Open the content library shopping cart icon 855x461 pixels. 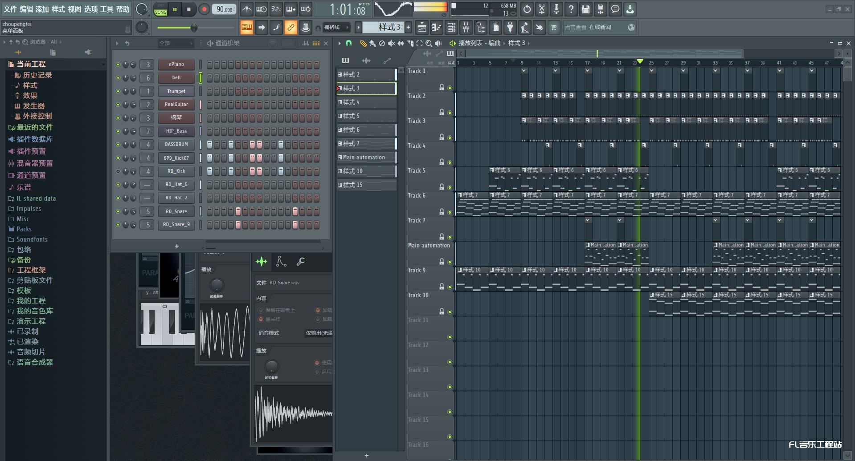point(554,28)
